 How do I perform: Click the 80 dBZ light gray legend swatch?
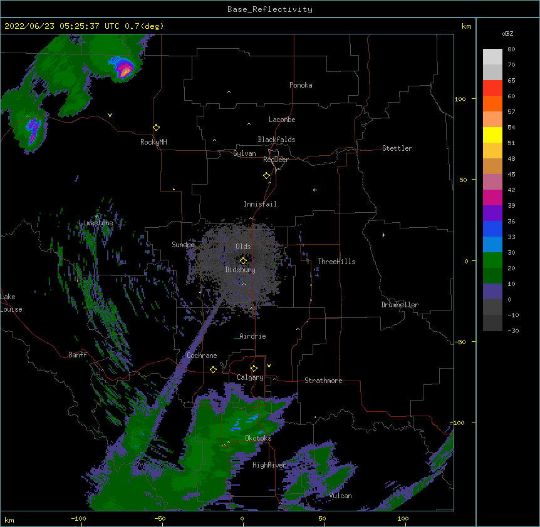click(x=492, y=57)
